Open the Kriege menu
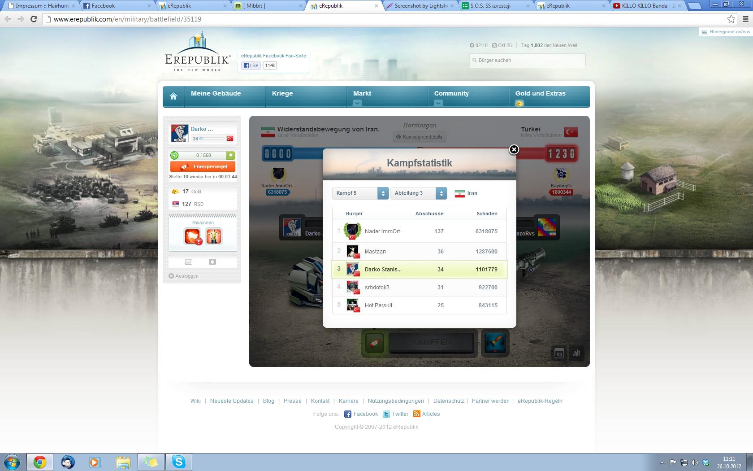Image resolution: width=753 pixels, height=471 pixels. click(x=282, y=93)
